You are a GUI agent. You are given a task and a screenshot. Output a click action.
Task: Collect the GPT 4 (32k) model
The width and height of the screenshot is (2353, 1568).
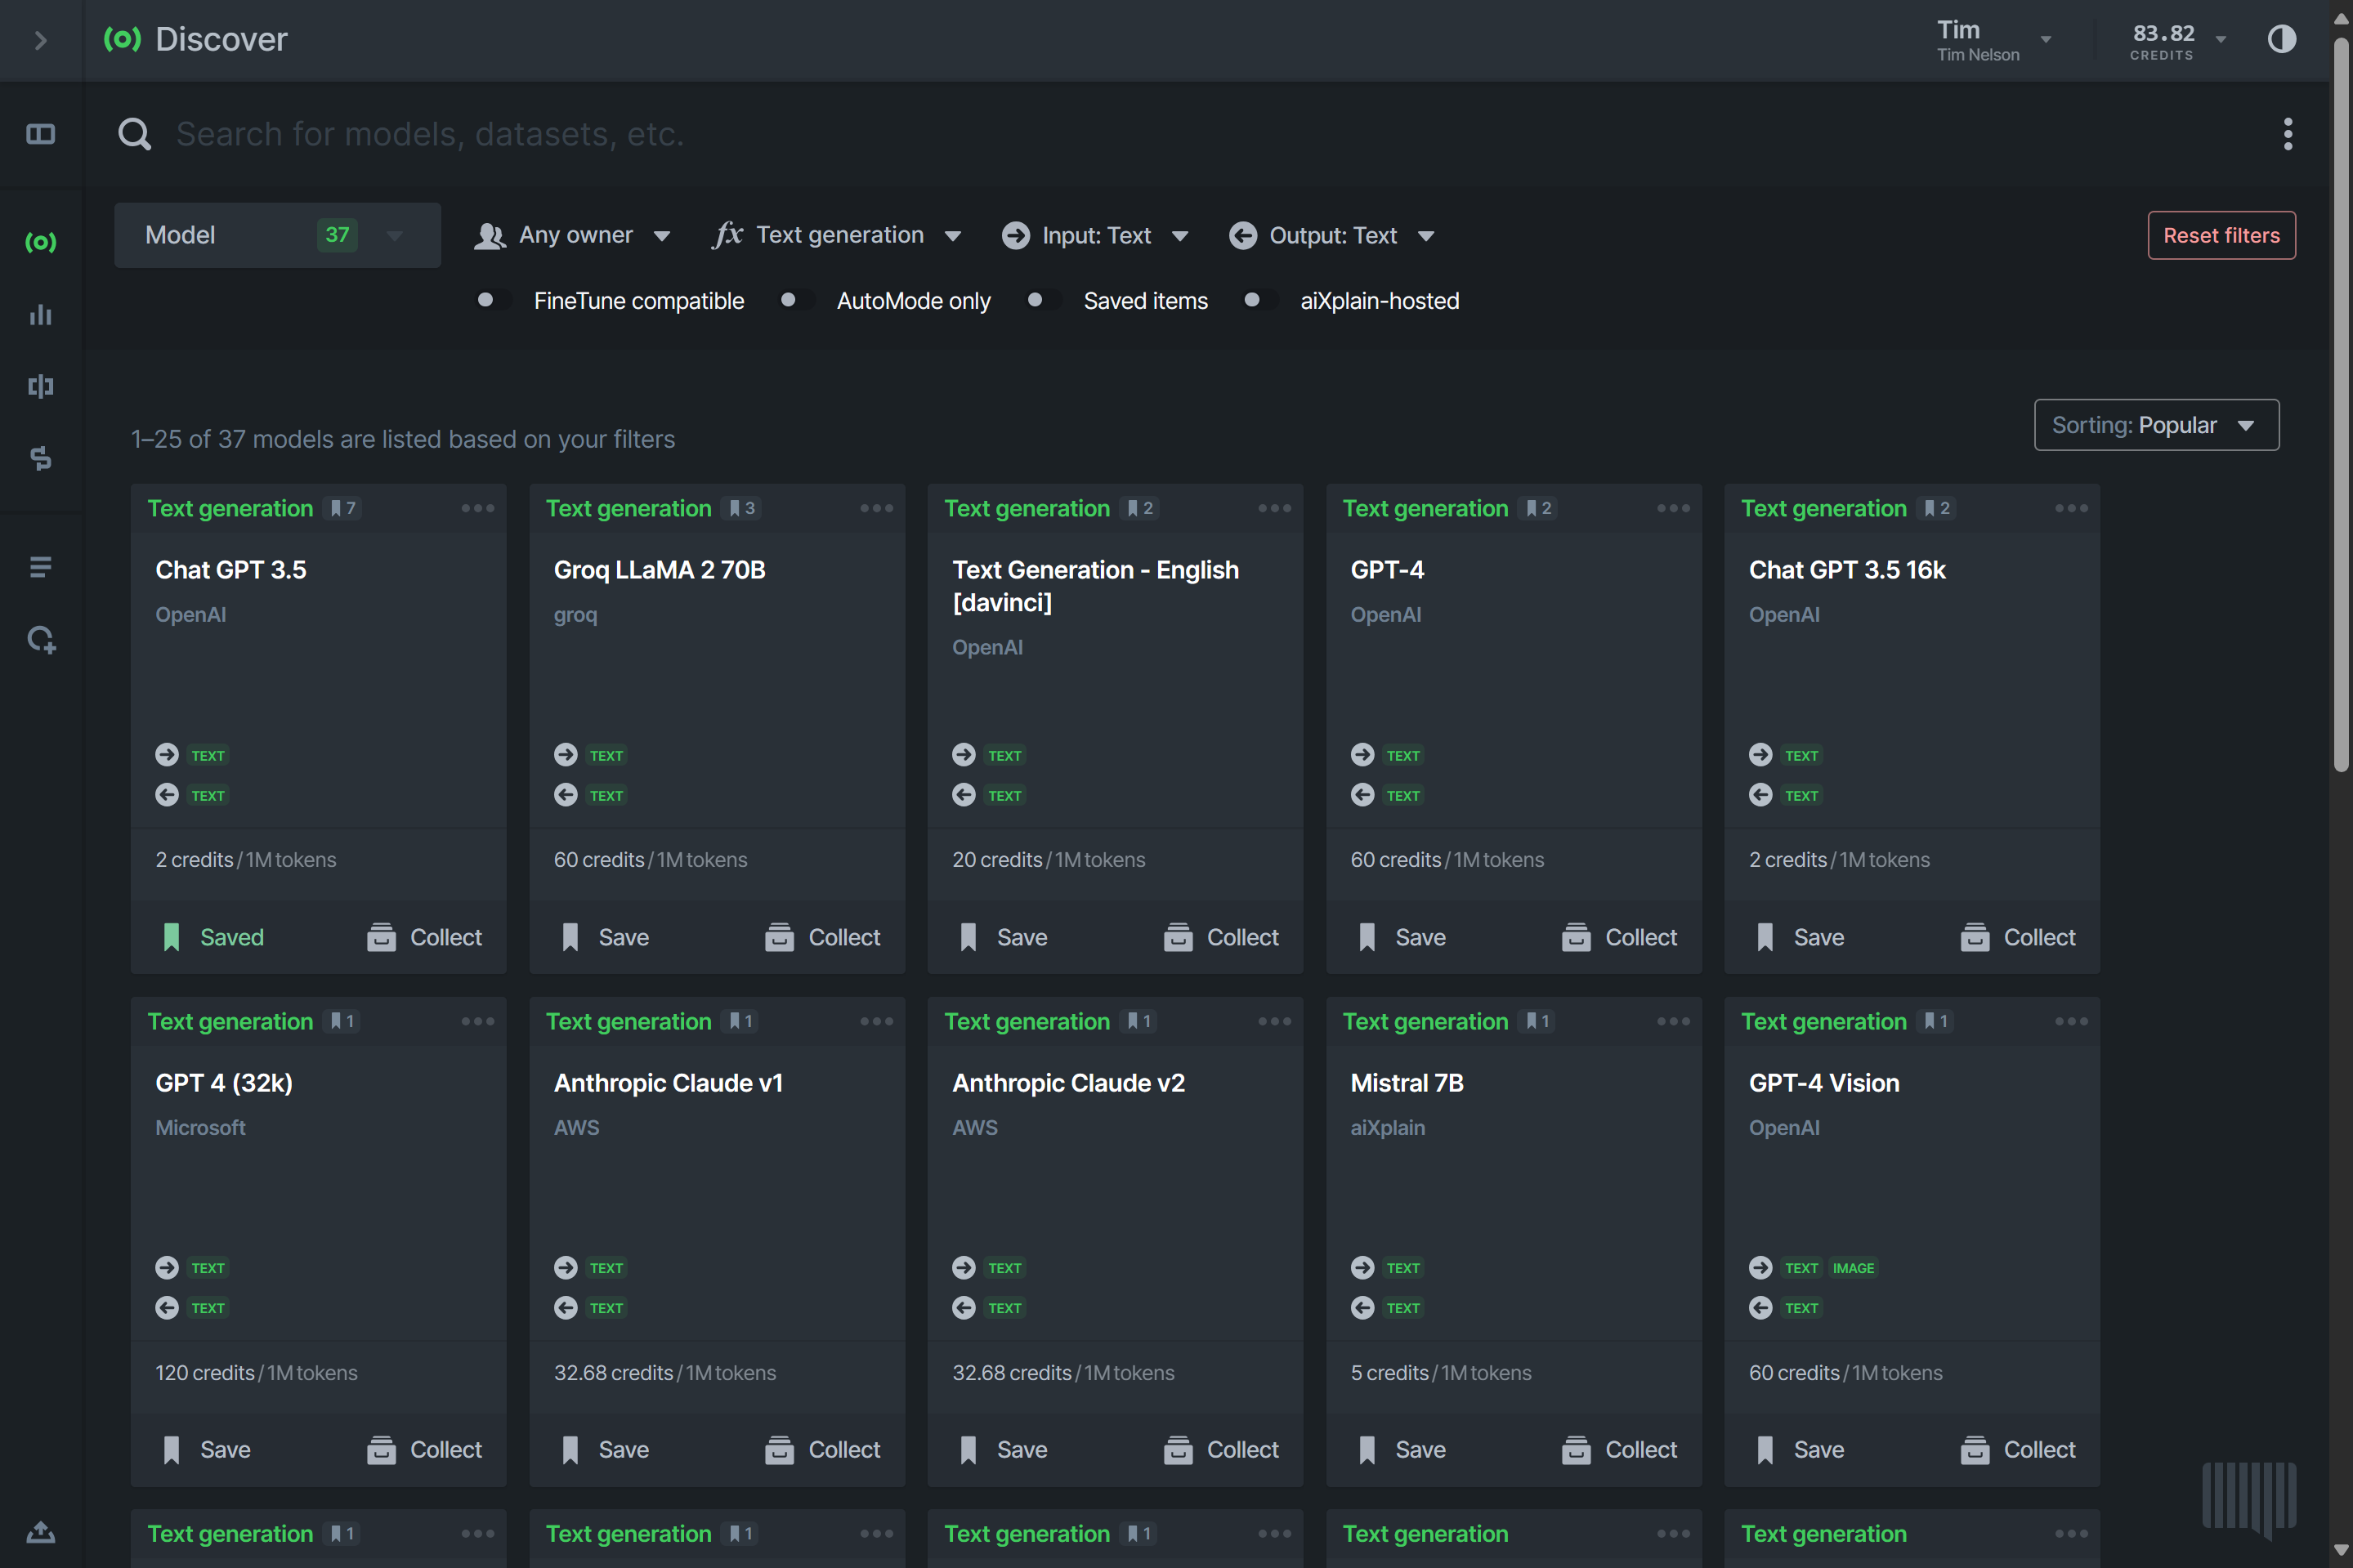pyautogui.click(x=424, y=1449)
